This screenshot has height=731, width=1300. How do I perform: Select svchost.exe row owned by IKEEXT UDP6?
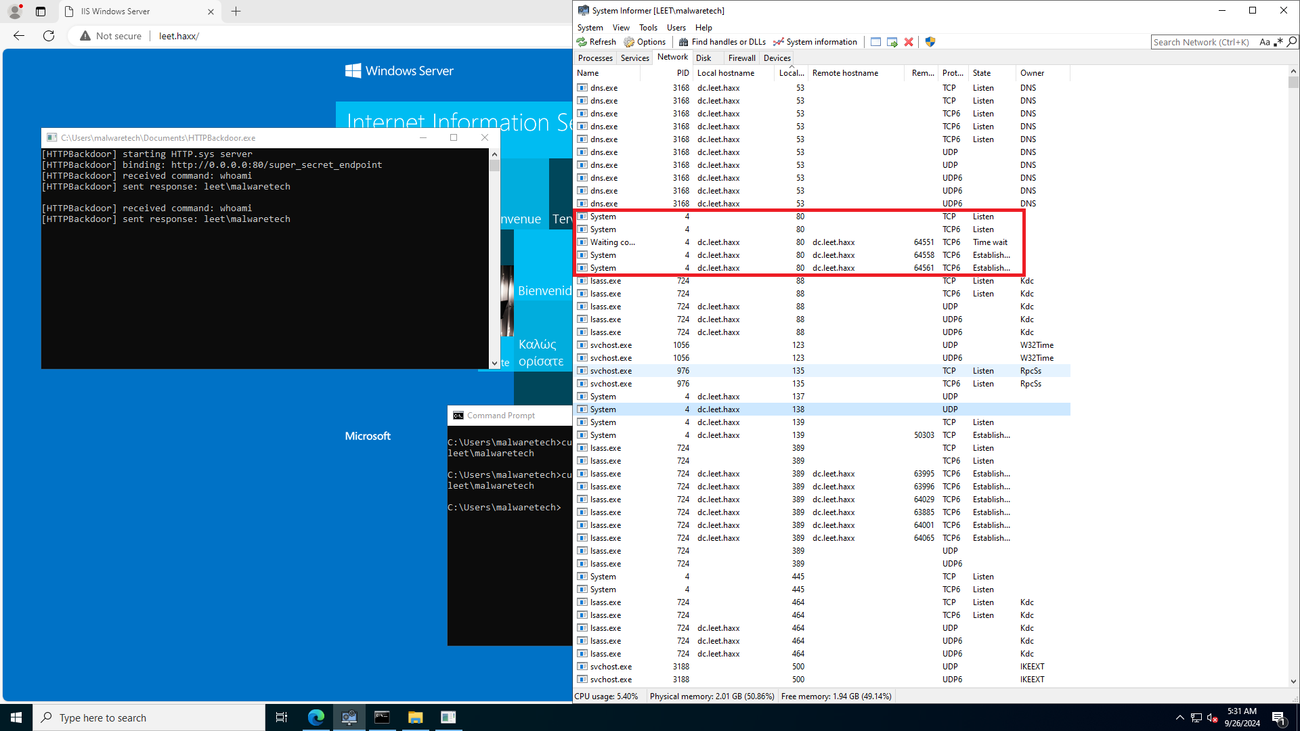[822, 680]
